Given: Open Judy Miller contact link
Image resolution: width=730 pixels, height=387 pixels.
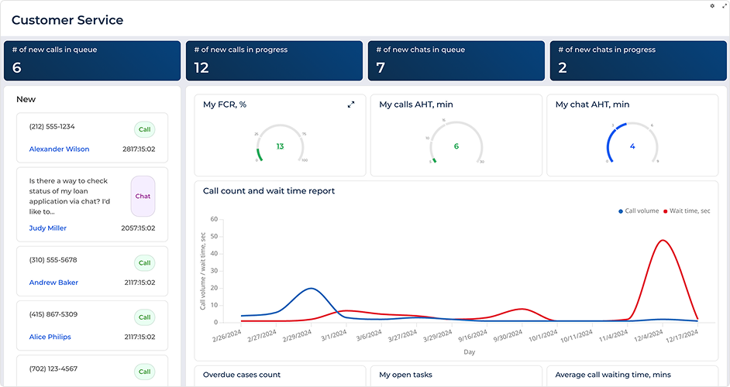Looking at the screenshot, I should pyautogui.click(x=48, y=228).
